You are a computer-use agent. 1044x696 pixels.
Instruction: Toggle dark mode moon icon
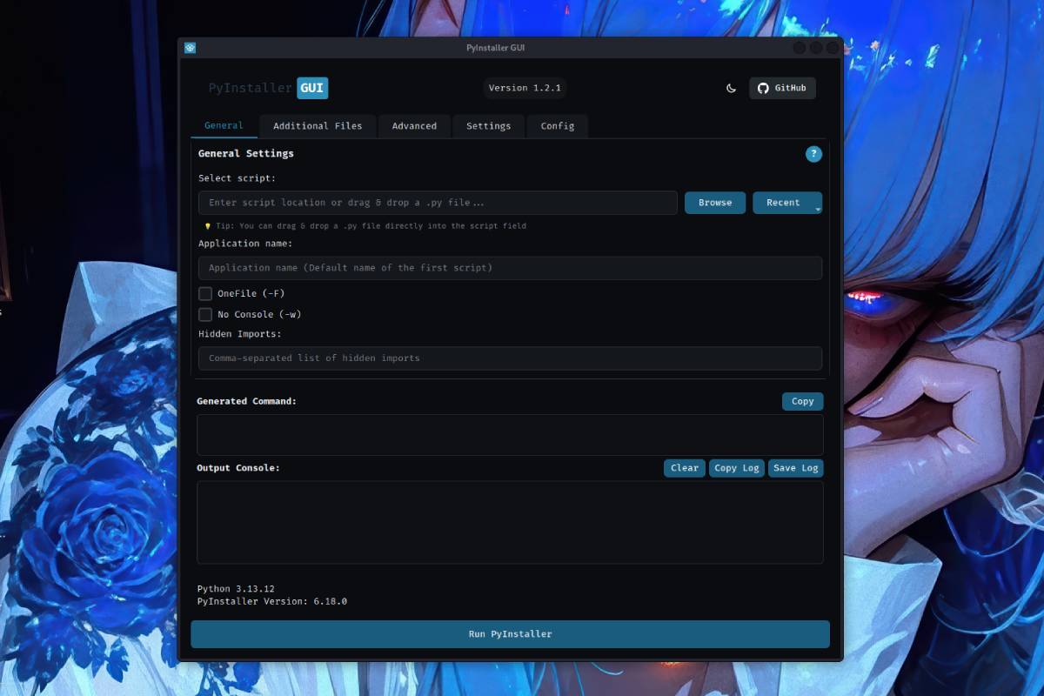click(731, 88)
